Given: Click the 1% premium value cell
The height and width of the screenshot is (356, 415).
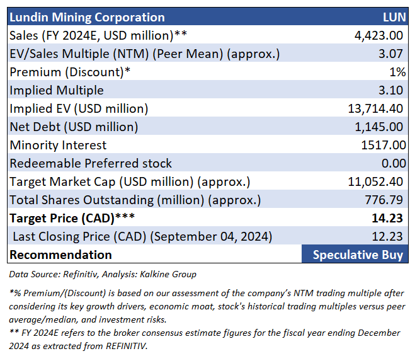Looking at the screenshot, I should 395,72.
